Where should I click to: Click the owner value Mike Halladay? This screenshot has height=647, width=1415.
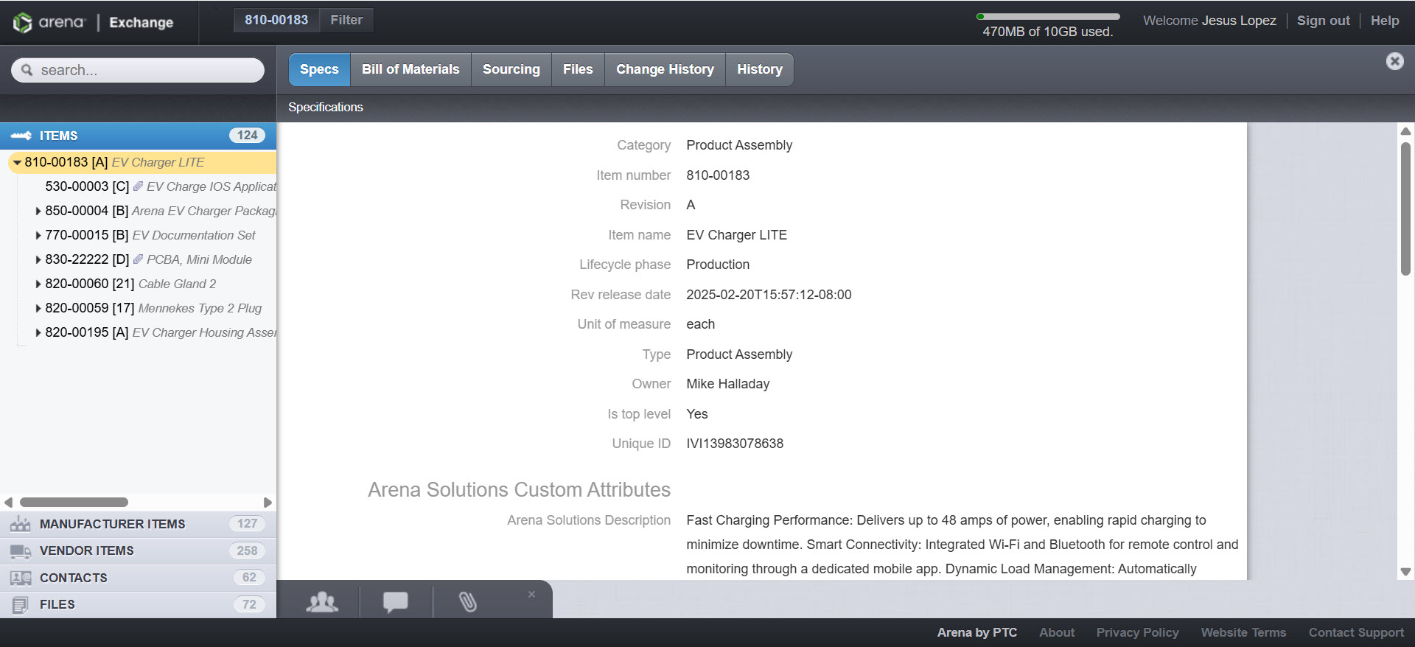pos(727,384)
